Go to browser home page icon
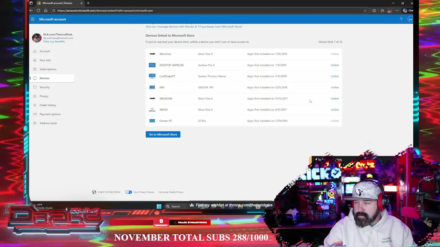This screenshot has width=440, height=247. click(x=46, y=11)
